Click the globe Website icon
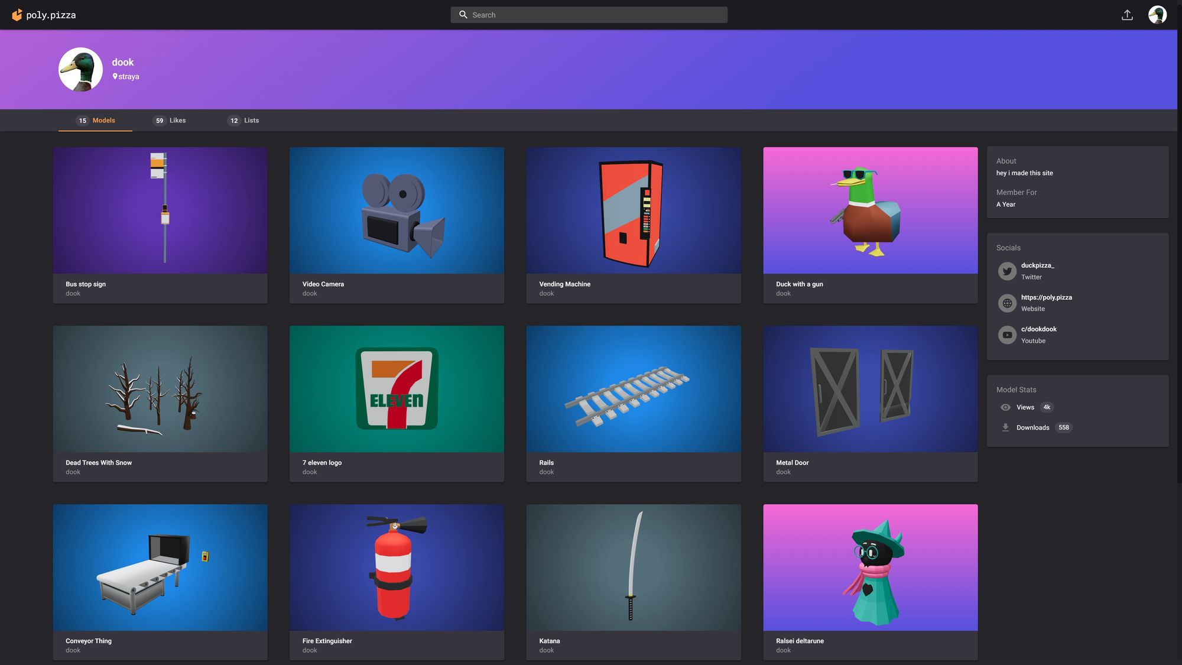 tap(1007, 303)
